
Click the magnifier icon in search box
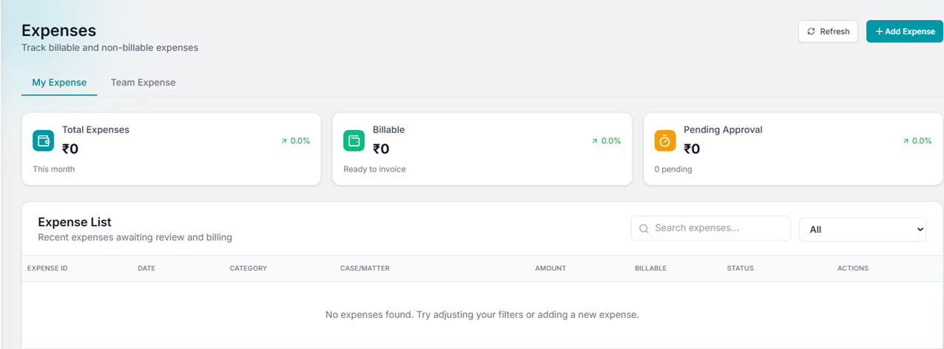[644, 228]
